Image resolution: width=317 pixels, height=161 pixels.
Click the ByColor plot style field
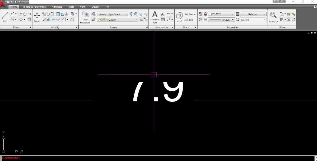[x=253, y=20]
